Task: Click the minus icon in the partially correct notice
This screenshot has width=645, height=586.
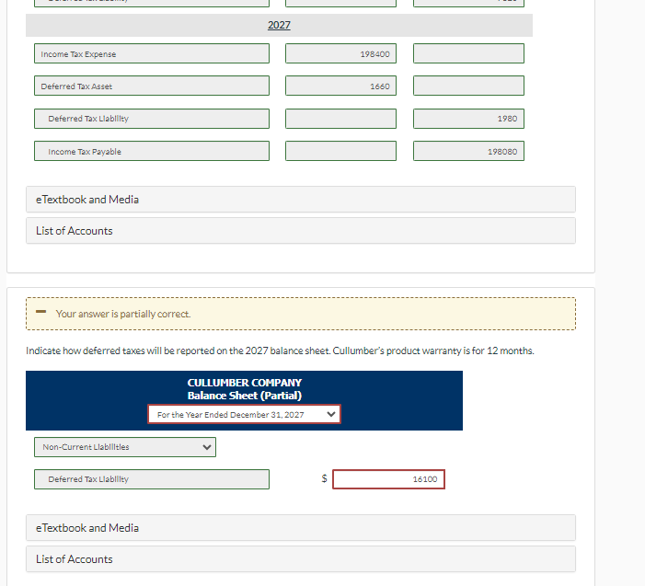Action: [40, 312]
